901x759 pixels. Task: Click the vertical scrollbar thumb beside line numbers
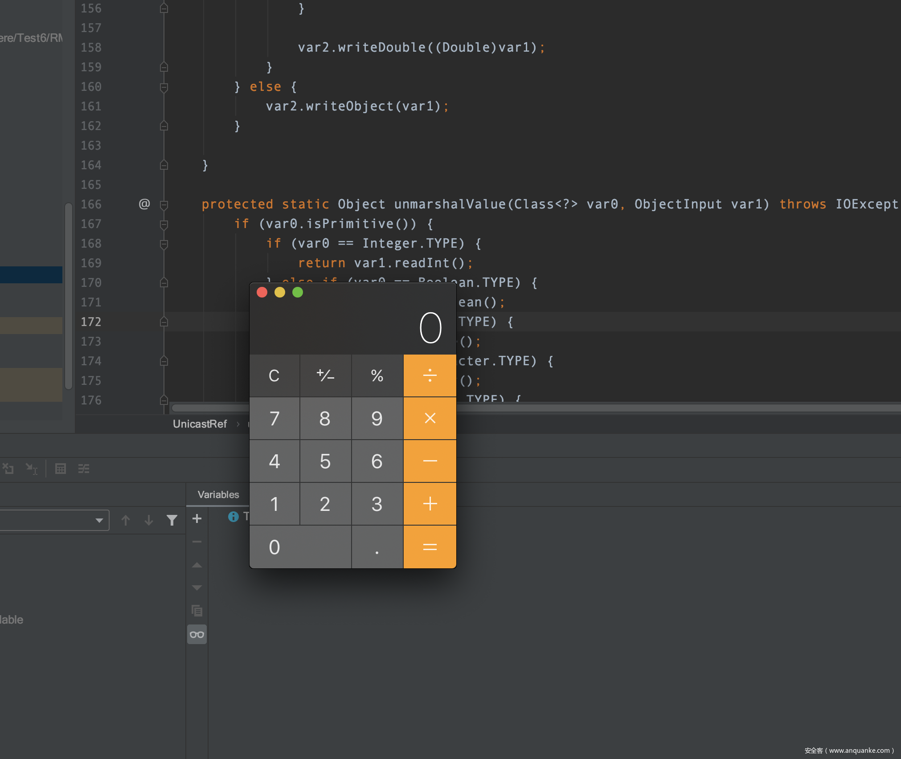point(69,296)
